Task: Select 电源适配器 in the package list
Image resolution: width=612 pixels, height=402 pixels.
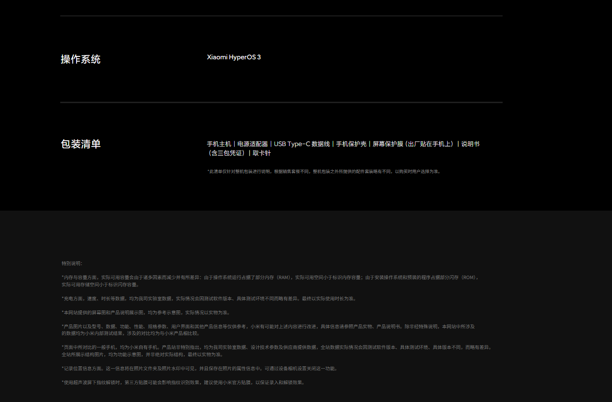Action: point(253,144)
